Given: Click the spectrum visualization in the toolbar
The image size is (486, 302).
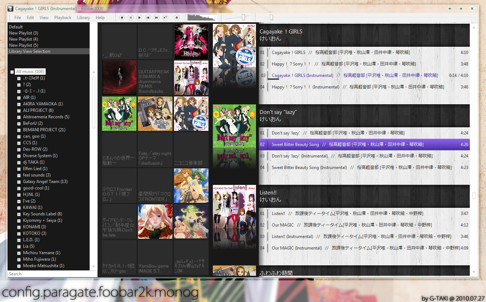Looking at the screenshot, I should (202, 17).
